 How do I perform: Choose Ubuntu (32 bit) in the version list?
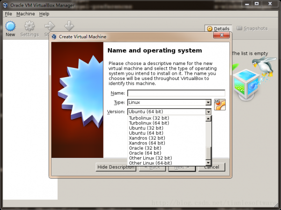point(167,128)
